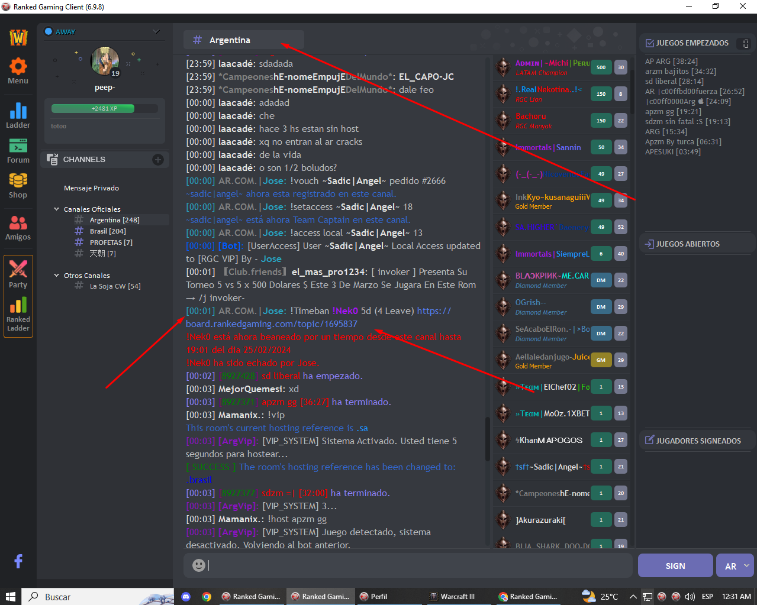This screenshot has height=605, width=757.
Task: Open Chrome from the taskbar
Action: pos(207,597)
